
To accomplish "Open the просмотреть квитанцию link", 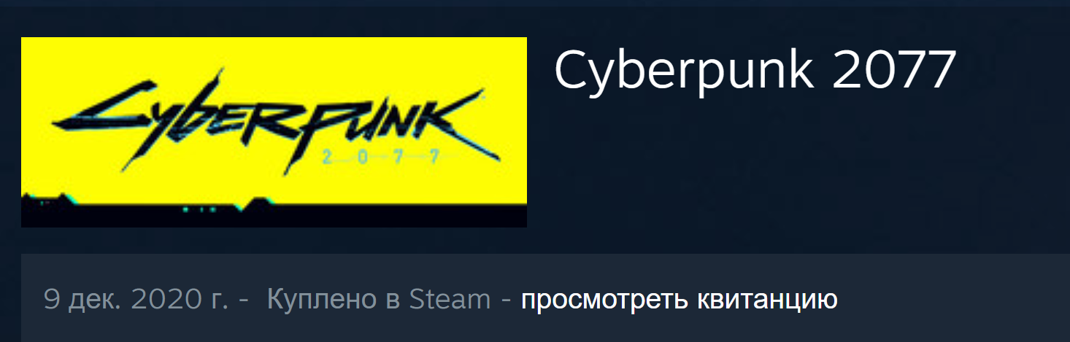I will pyautogui.click(x=679, y=300).
